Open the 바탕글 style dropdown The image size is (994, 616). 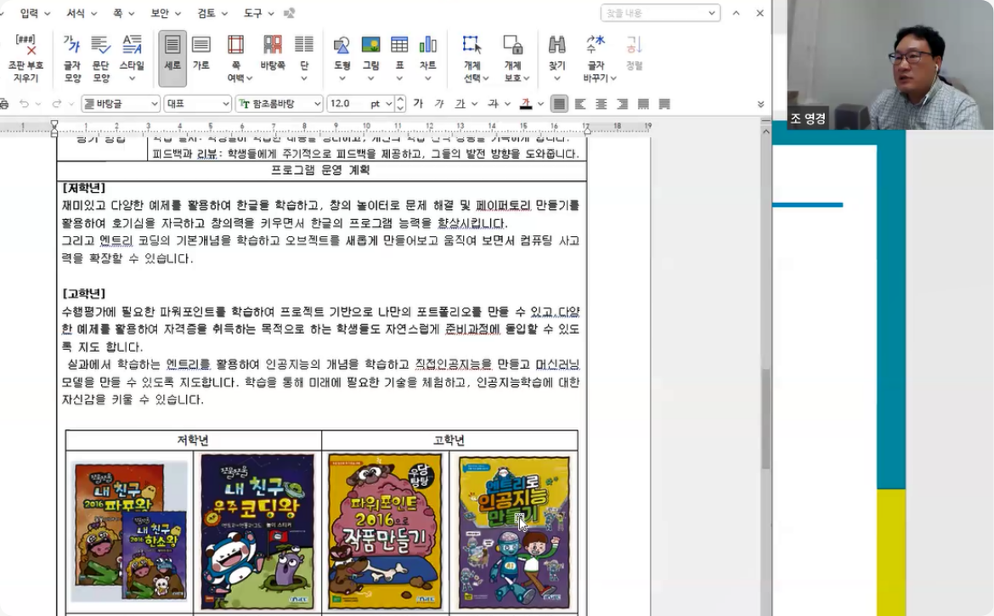[x=155, y=104]
